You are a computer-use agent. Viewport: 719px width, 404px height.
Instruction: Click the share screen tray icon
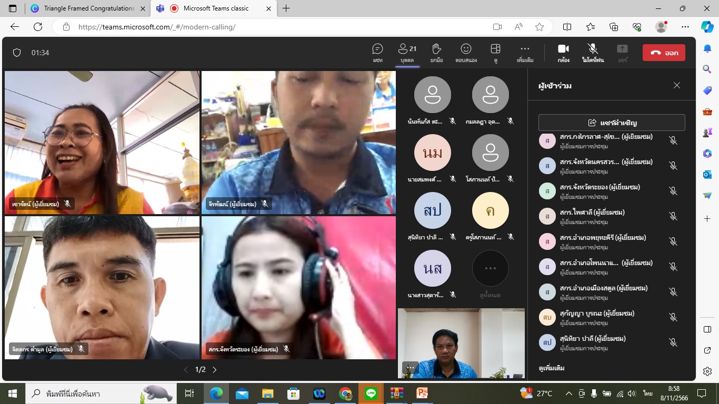pyautogui.click(x=623, y=53)
